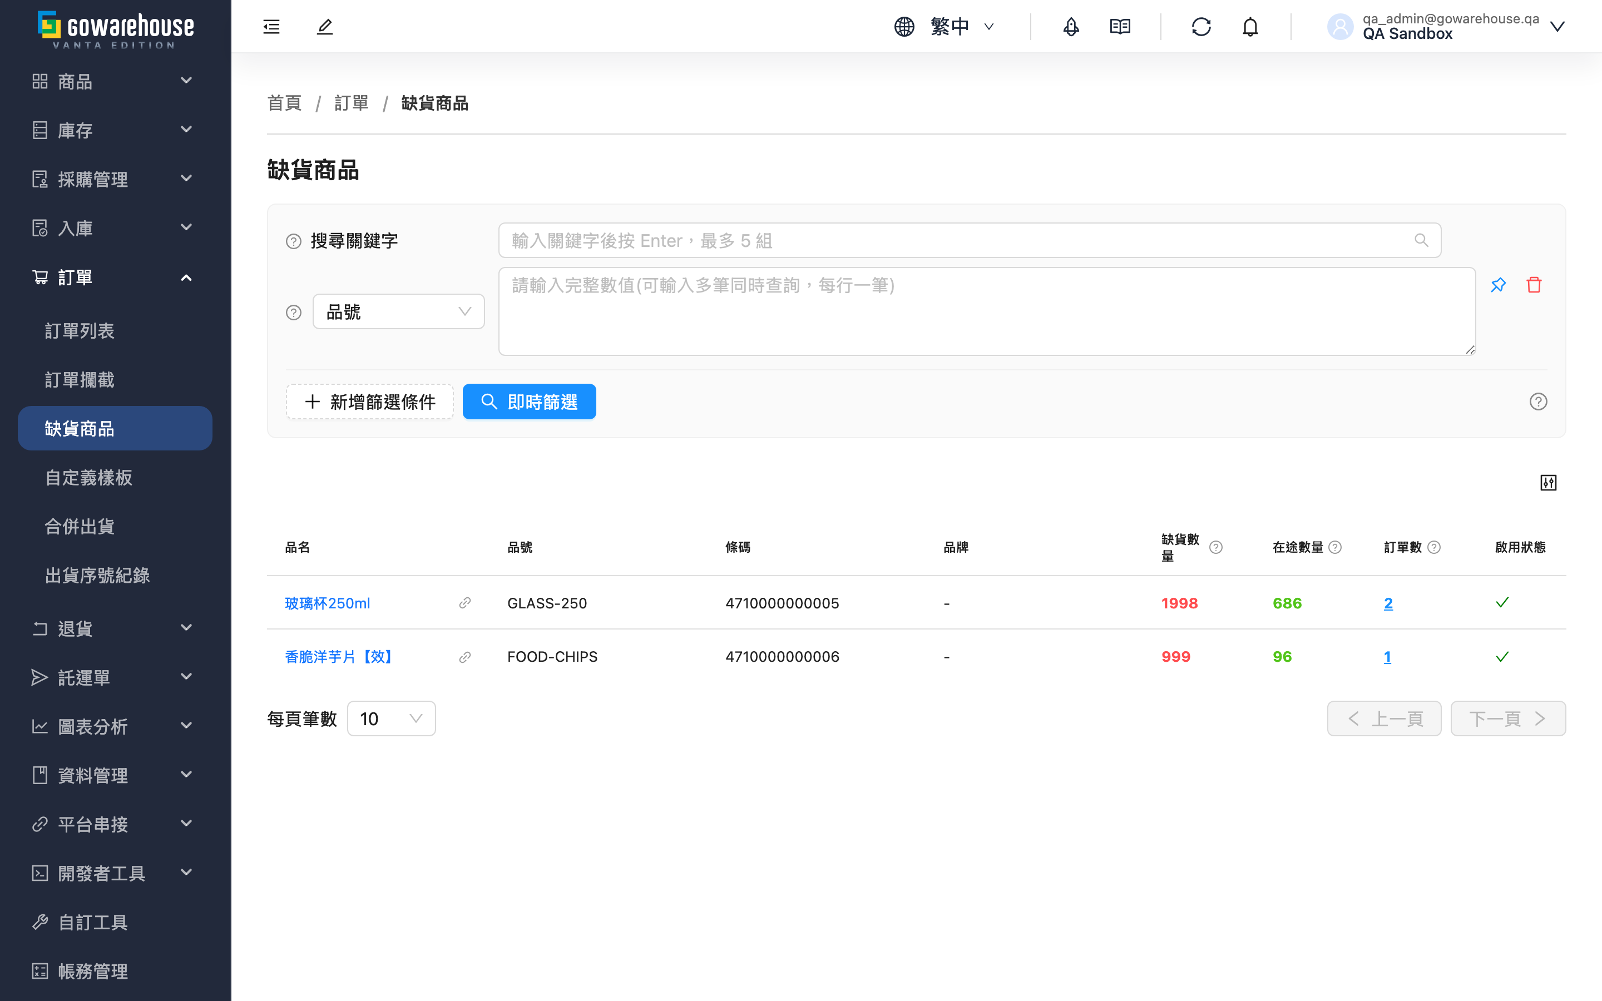This screenshot has height=1001, width=1602.
Task: Click the 上一頁 pagination button
Action: pos(1383,718)
